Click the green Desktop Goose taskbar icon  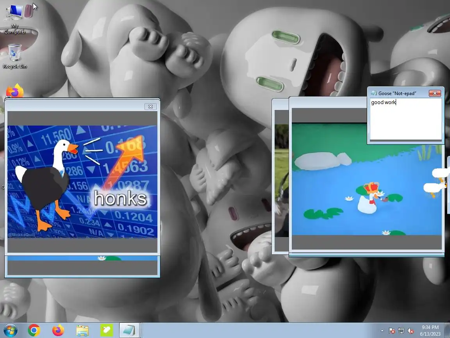click(107, 330)
